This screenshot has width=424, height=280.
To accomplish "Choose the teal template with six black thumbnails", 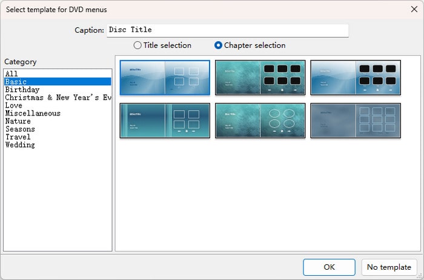I will coord(260,77).
